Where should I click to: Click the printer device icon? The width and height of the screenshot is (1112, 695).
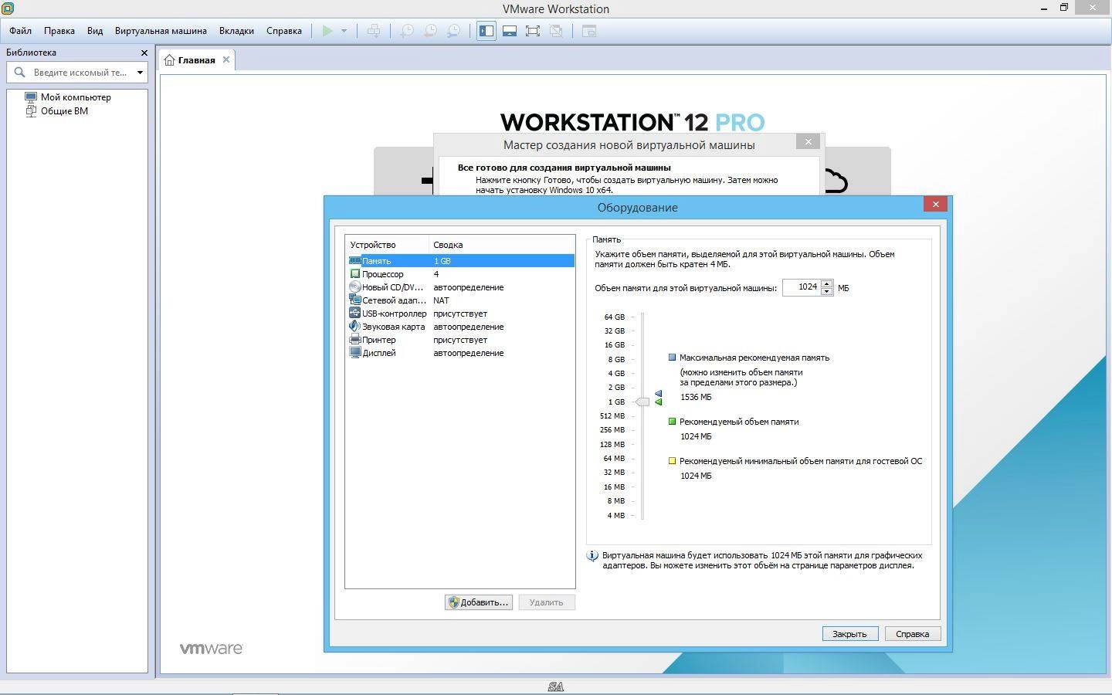point(355,340)
